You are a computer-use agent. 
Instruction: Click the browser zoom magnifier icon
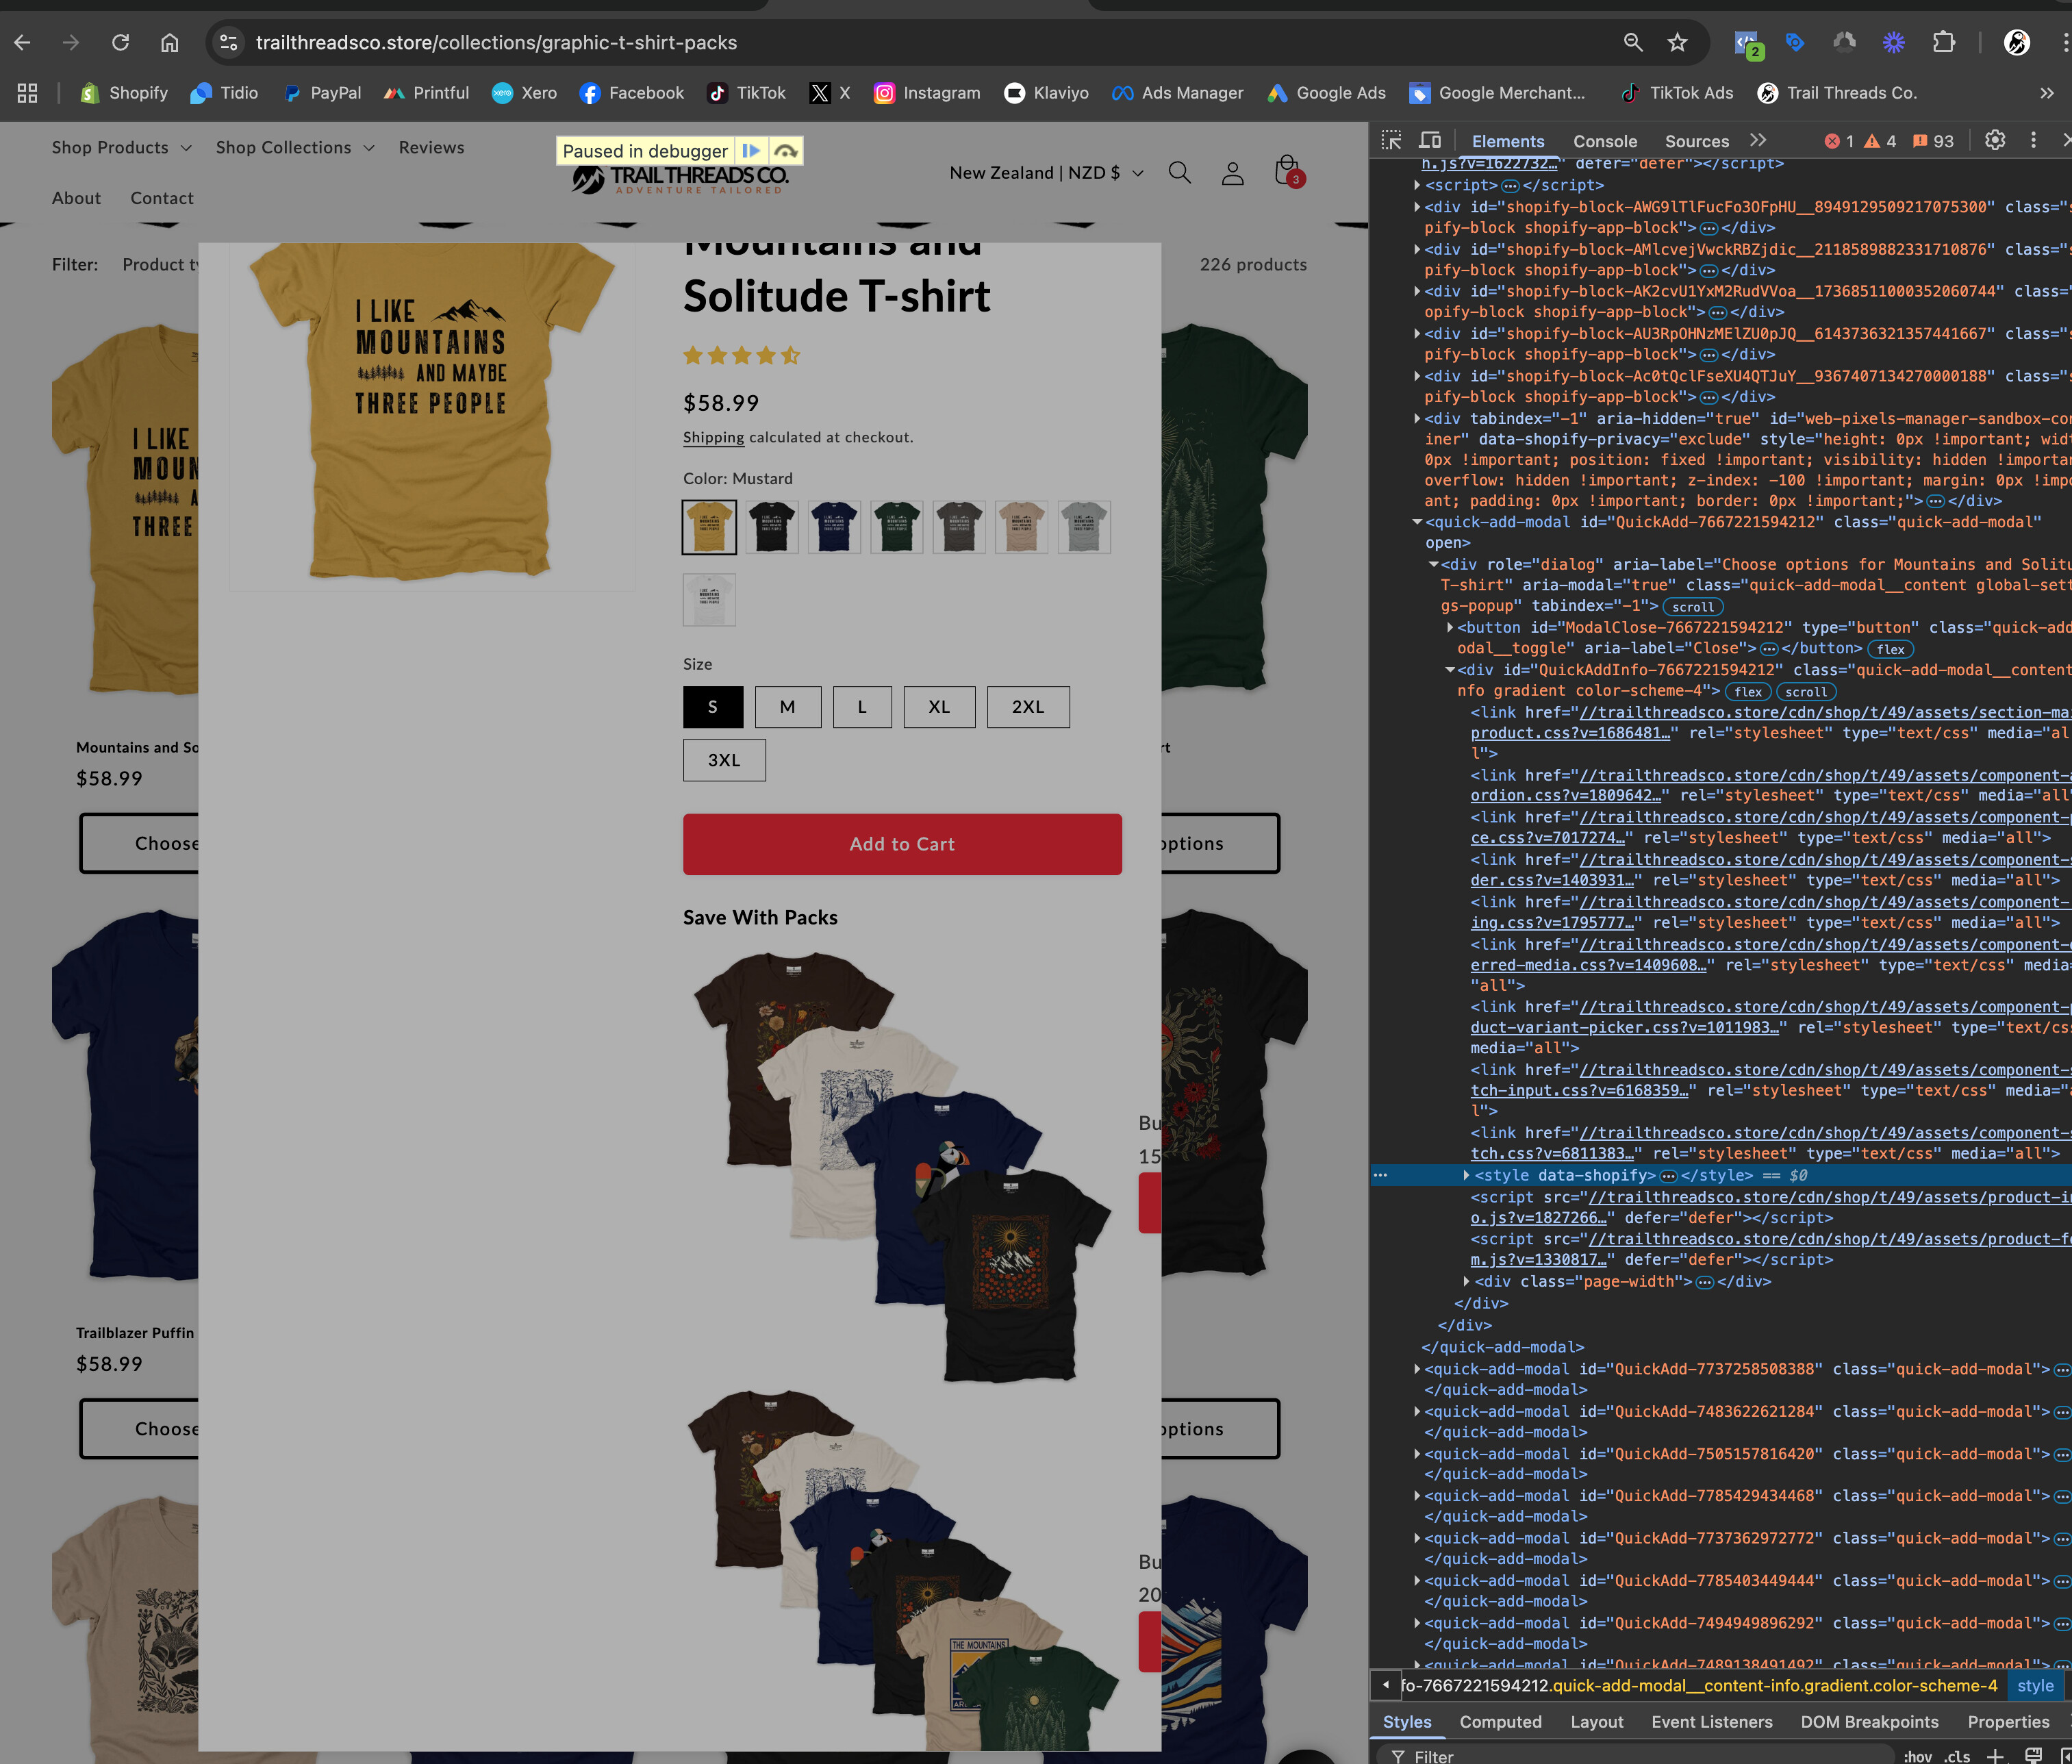1633,42
